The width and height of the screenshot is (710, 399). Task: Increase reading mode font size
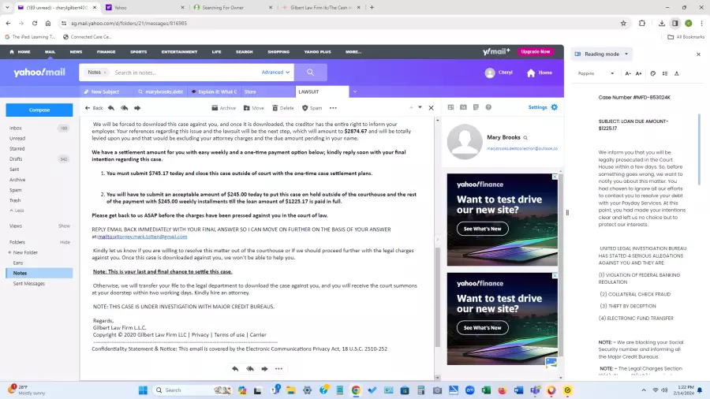point(638,73)
